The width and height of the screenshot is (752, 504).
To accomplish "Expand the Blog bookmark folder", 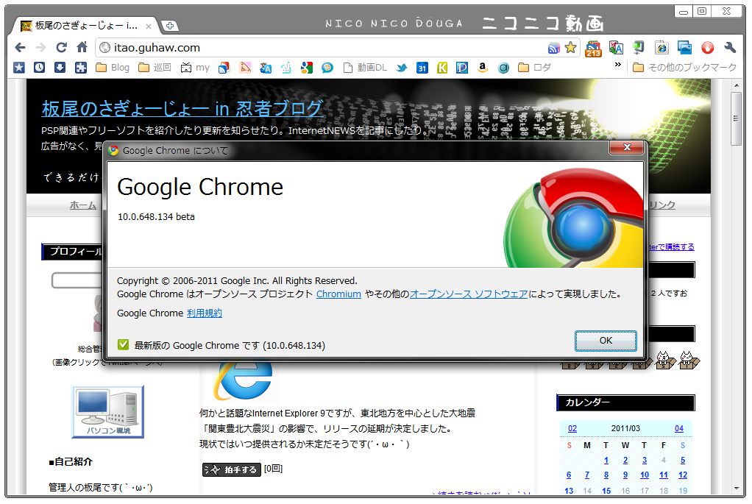I will pyautogui.click(x=113, y=68).
